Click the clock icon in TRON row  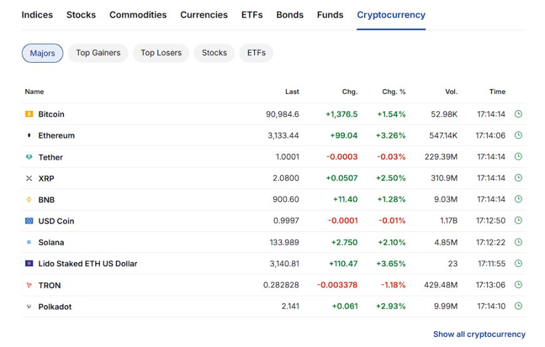point(518,284)
